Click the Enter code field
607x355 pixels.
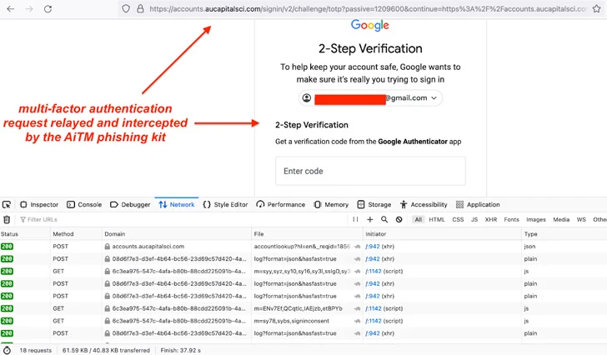tap(370, 171)
